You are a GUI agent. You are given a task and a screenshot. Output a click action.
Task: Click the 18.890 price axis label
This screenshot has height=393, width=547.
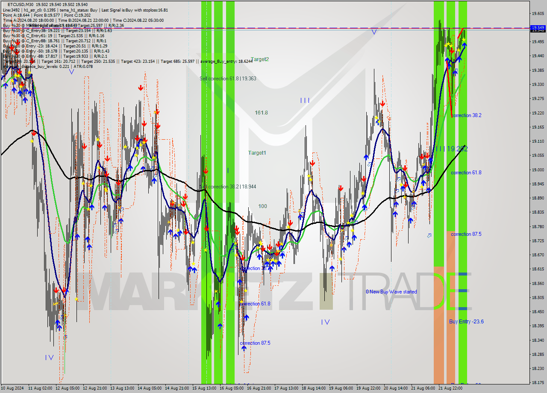[538, 198]
